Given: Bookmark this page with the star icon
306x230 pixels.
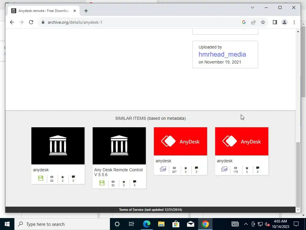Looking at the screenshot, I should 263,22.
